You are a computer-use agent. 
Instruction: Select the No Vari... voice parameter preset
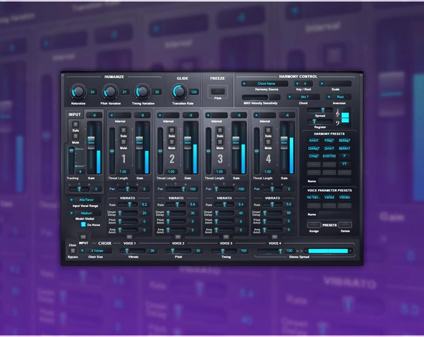[314, 197]
